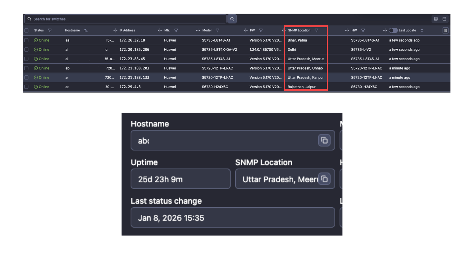This screenshot has height=262, width=466.
Task: Click the Online status icon for 172.29.4.3
Action: tap(36, 87)
